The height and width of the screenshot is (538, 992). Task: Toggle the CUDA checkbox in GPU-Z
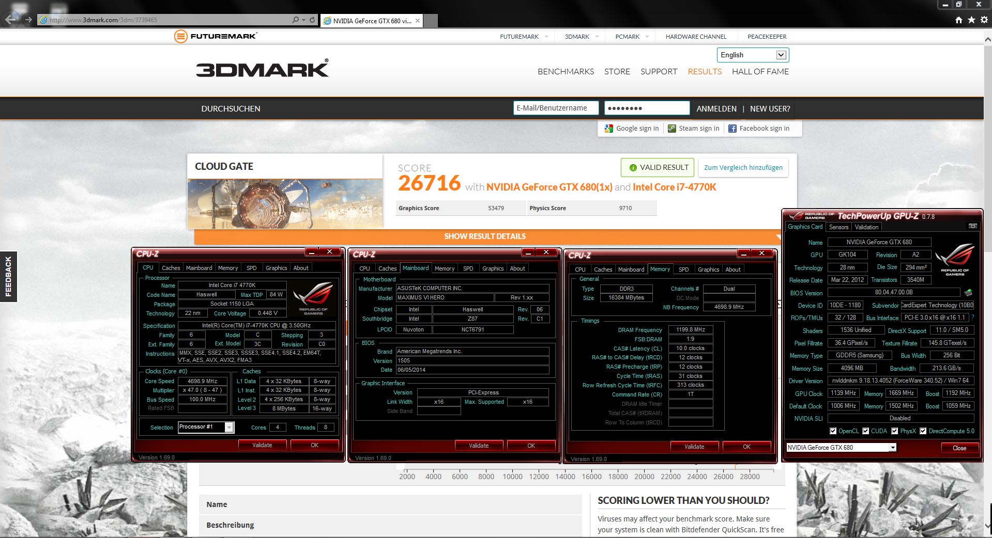[865, 431]
